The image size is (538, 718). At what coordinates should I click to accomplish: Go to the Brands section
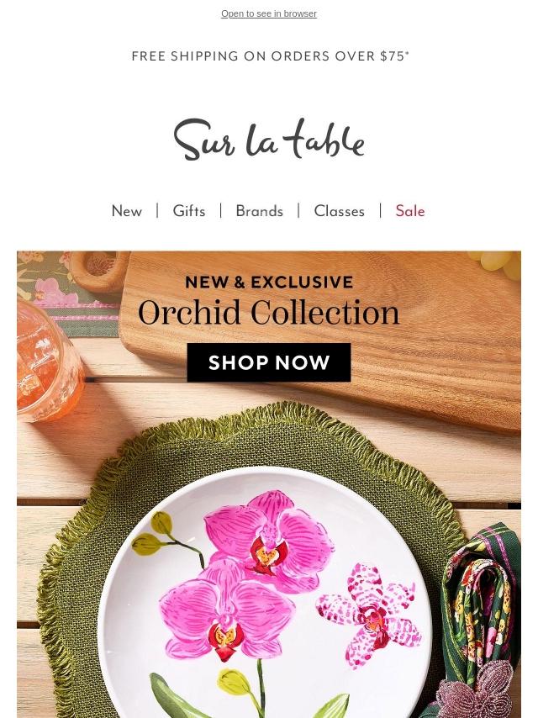pos(259,211)
